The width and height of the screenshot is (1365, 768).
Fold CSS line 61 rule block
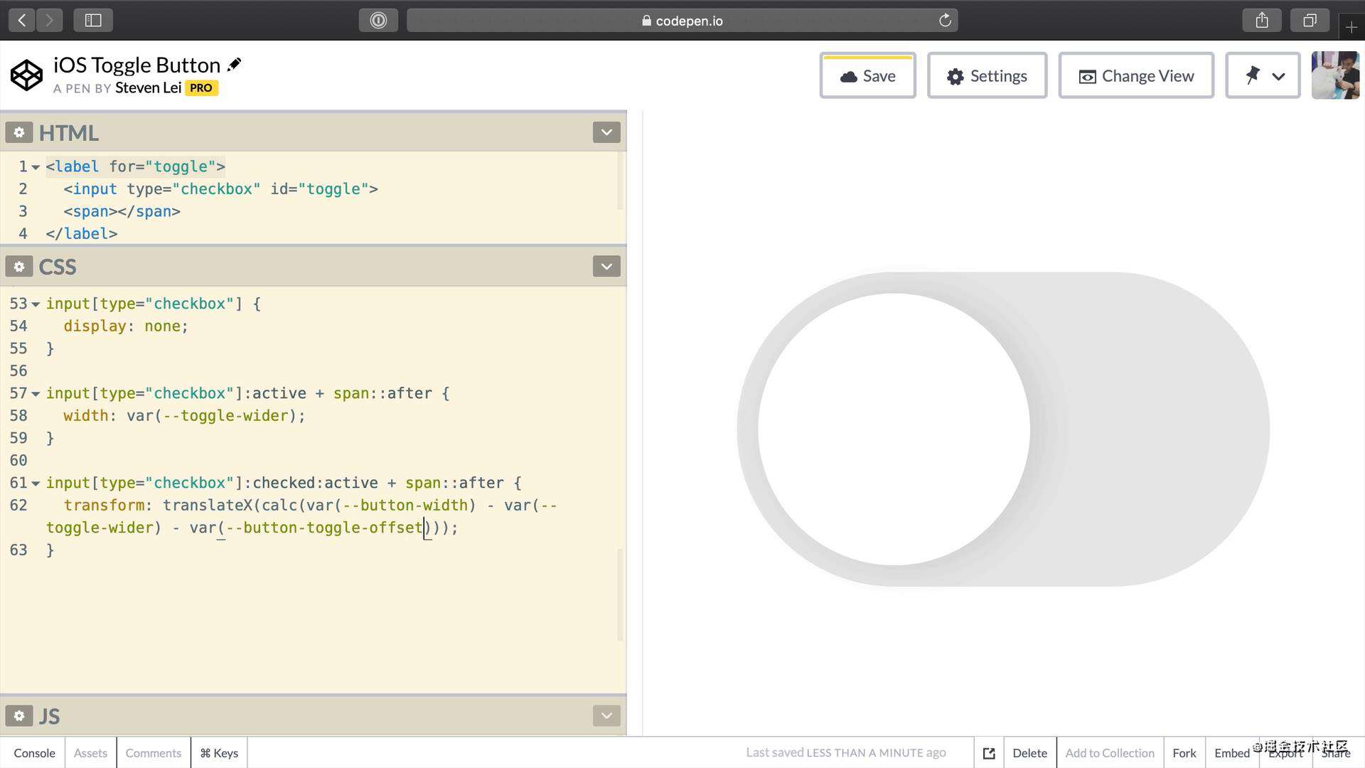click(x=36, y=484)
